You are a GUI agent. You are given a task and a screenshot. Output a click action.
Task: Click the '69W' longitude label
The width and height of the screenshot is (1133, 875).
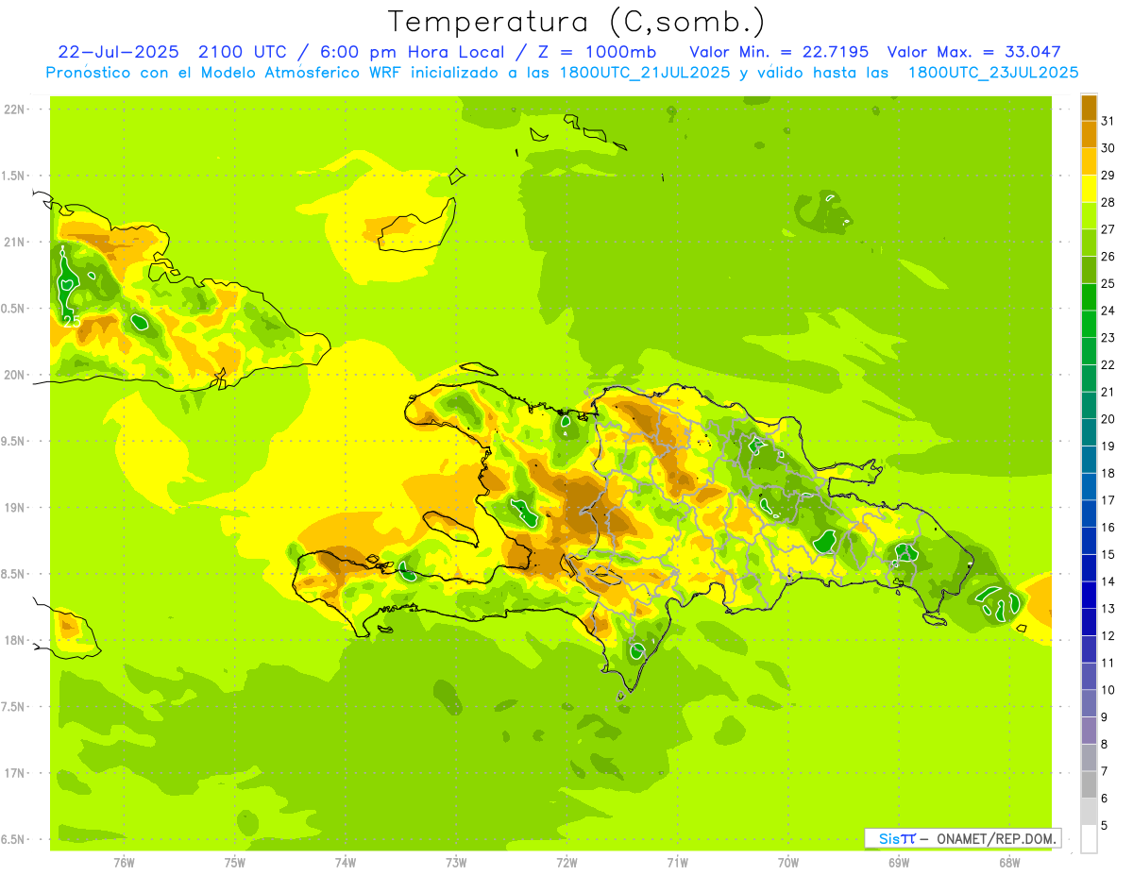[x=899, y=862]
